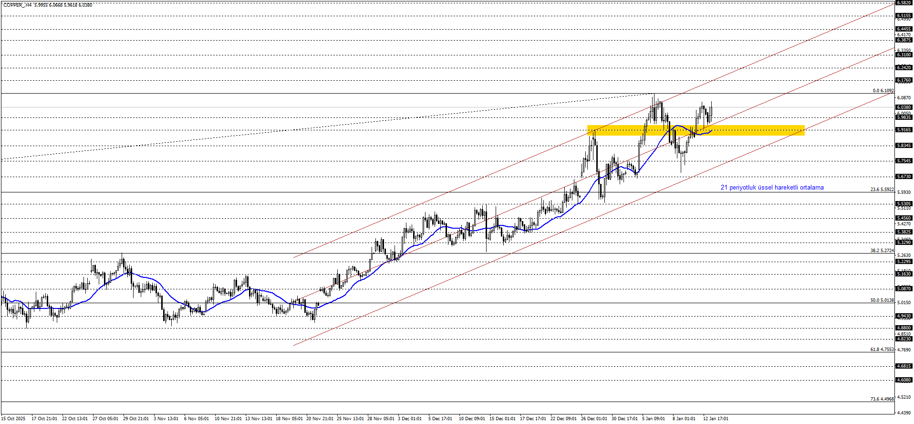
Task: Select the 0.0 Fibonacci level label 6.1092
Action: point(883,90)
